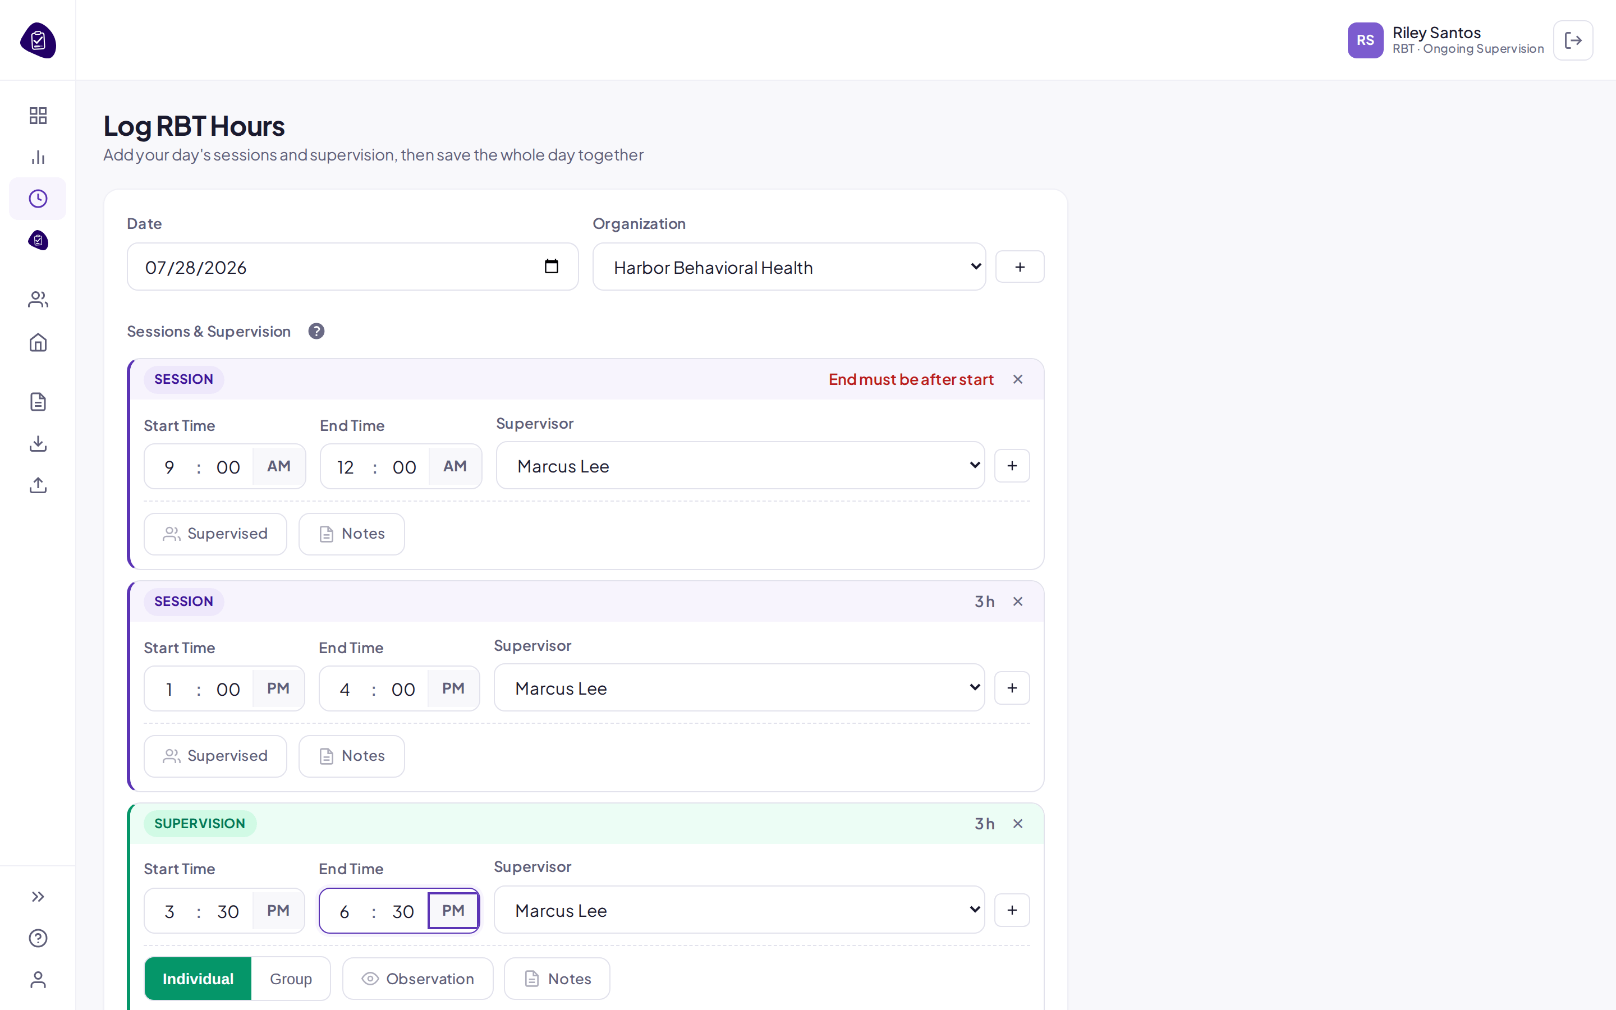Toggle PM on supervision 6:30 end time
The width and height of the screenshot is (1616, 1010).
453,911
